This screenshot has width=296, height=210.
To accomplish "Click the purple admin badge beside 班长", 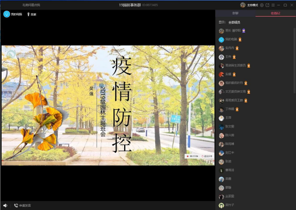I will (244, 31).
